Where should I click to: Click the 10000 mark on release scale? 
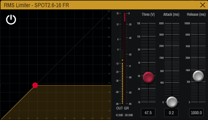187,23
